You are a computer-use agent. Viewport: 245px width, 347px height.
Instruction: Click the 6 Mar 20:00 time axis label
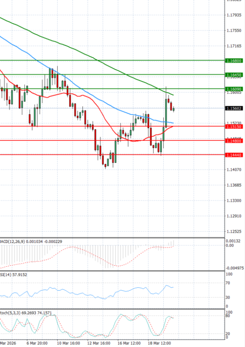click(36, 343)
